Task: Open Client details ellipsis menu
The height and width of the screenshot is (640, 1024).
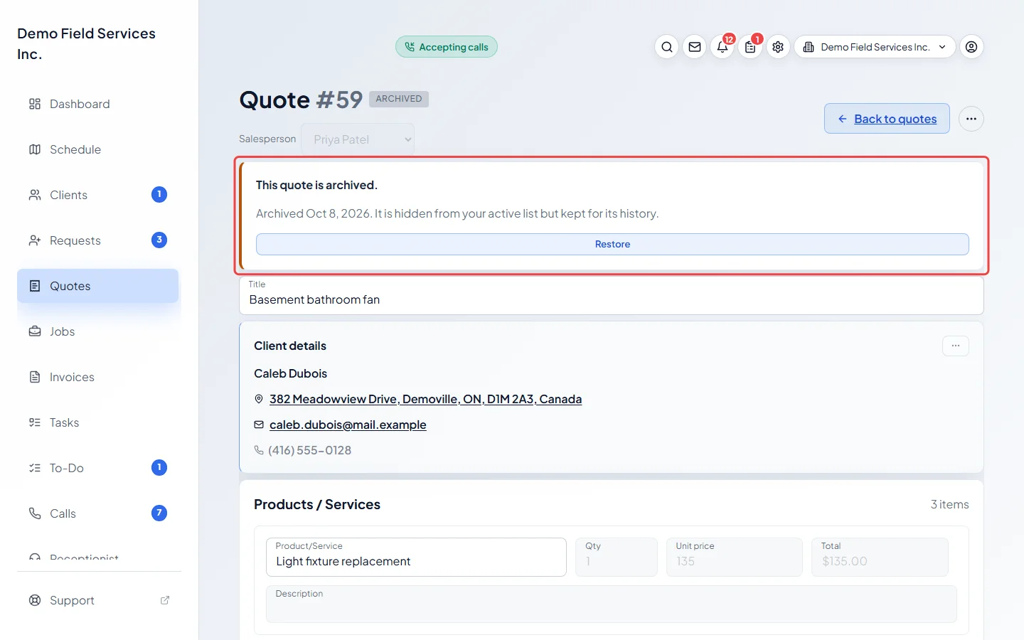Action: (x=956, y=346)
